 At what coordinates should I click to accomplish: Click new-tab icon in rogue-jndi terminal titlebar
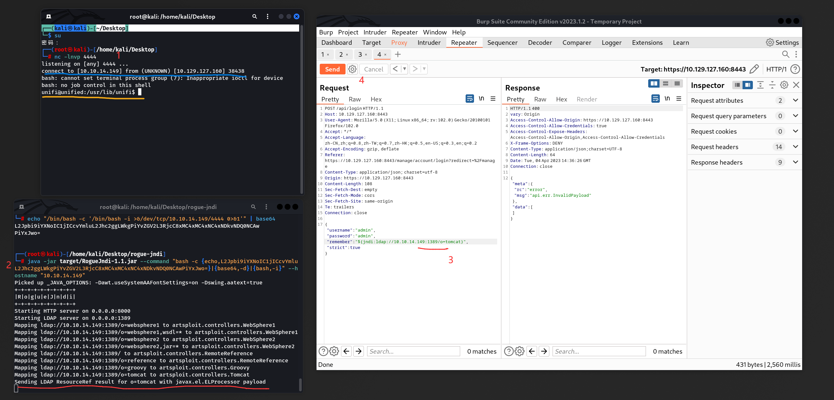point(21,207)
